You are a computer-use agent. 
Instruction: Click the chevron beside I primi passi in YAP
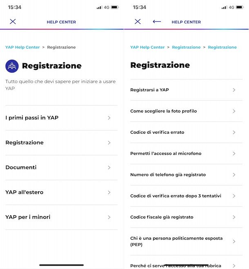point(109,118)
